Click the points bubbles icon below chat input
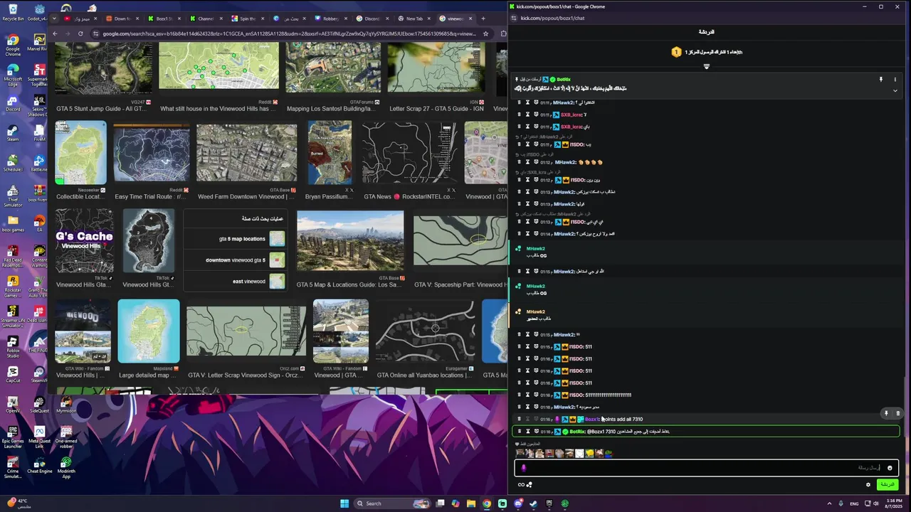Viewport: 911px width, 512px height. [530, 485]
